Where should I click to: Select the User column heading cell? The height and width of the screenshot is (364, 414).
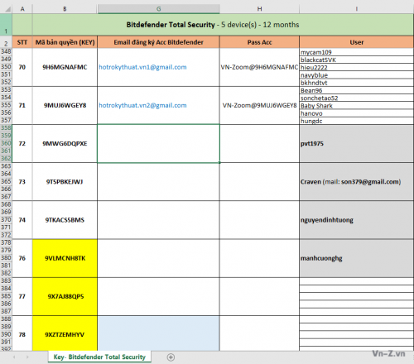pyautogui.click(x=356, y=42)
